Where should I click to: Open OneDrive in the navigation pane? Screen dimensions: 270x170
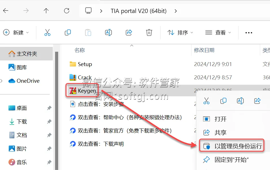[x=24, y=81]
